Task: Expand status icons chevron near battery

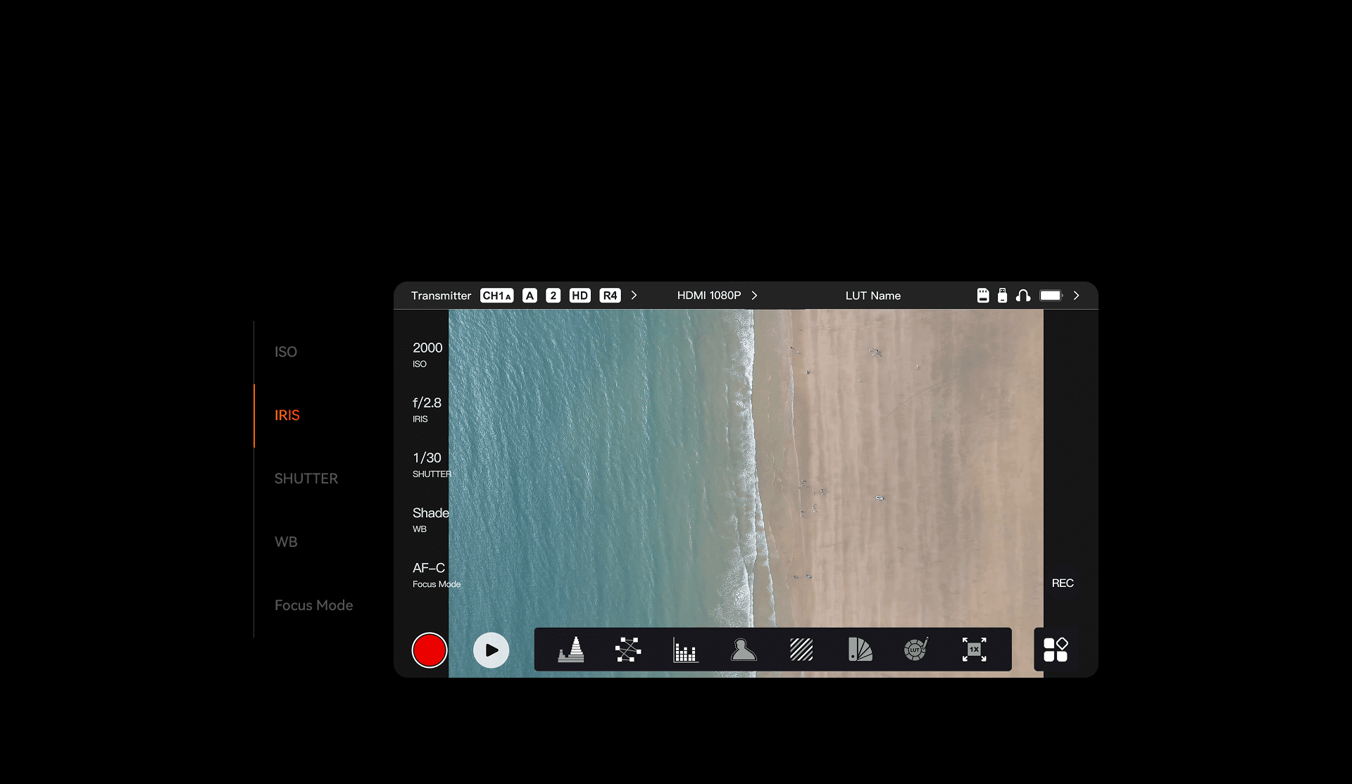Action: pyautogui.click(x=1076, y=296)
